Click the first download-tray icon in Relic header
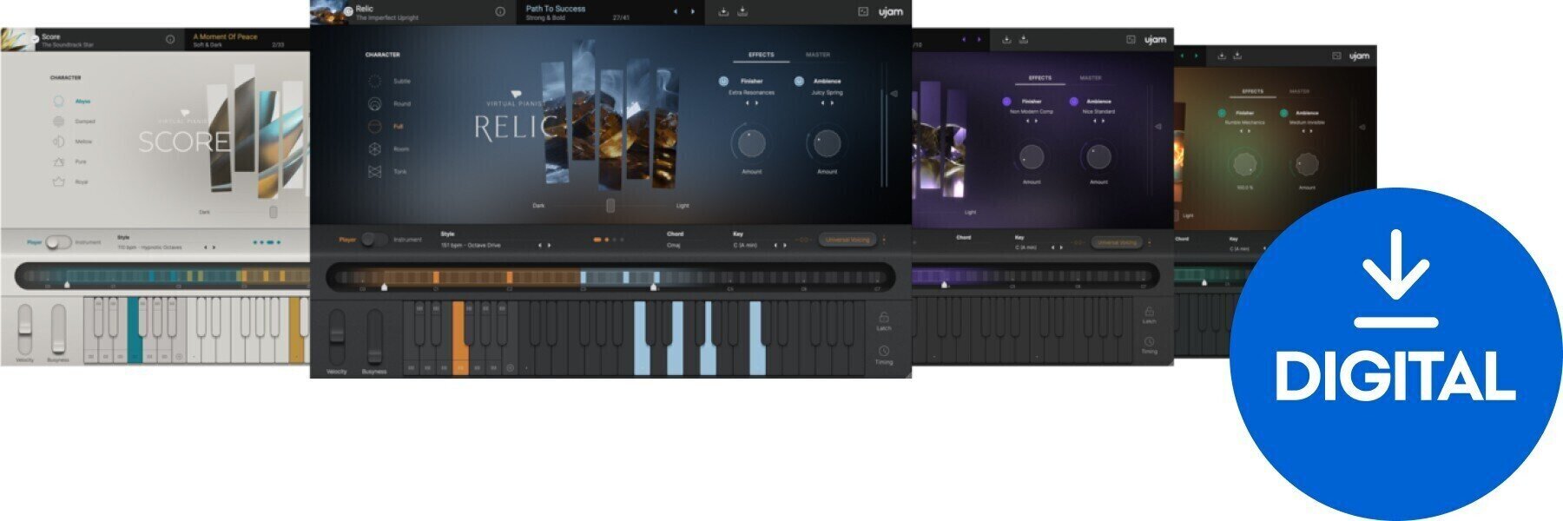The image size is (1563, 521). pyautogui.click(x=723, y=11)
